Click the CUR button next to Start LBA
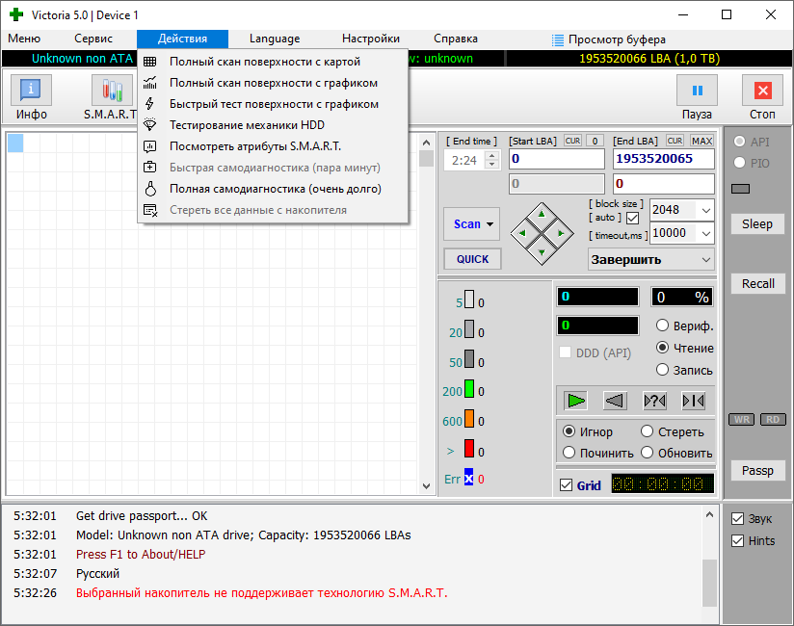This screenshot has width=794, height=626. [572, 141]
